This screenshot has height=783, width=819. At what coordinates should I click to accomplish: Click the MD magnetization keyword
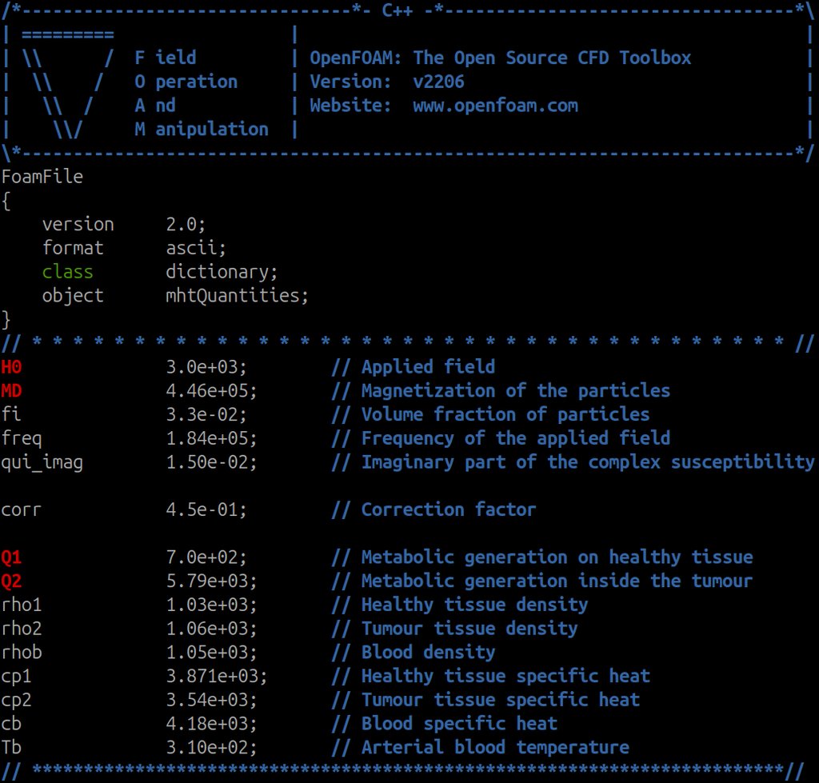click(12, 391)
